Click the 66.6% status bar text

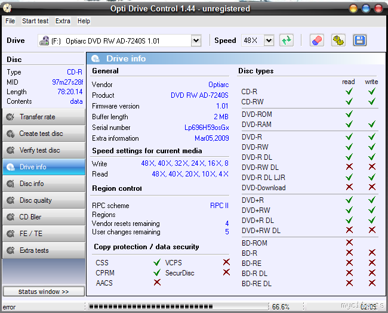[x=281, y=307]
